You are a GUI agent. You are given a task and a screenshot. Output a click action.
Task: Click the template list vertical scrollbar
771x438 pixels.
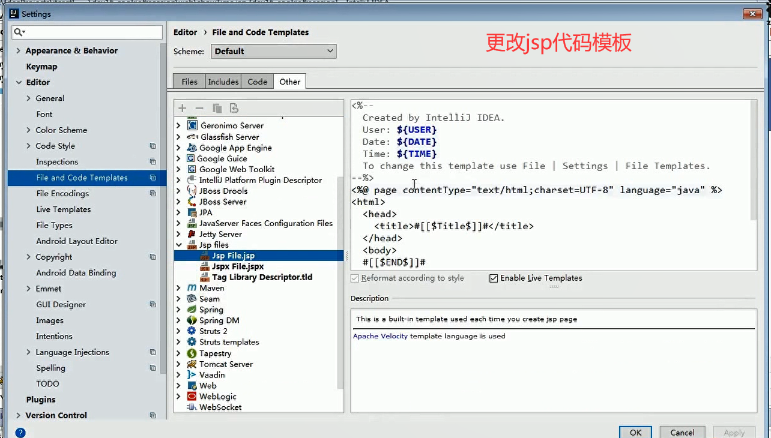340,283
